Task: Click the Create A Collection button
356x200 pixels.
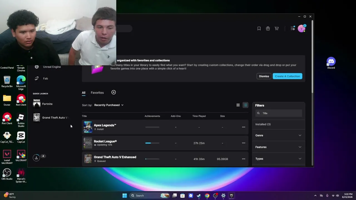Action: coord(287,76)
